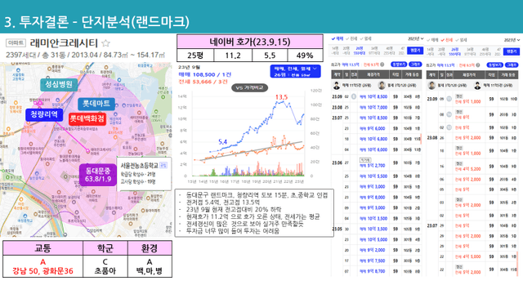The image size is (523, 294).
Task: Click the circle icon on the 전세 6억 row
Action: tap(449, 114)
